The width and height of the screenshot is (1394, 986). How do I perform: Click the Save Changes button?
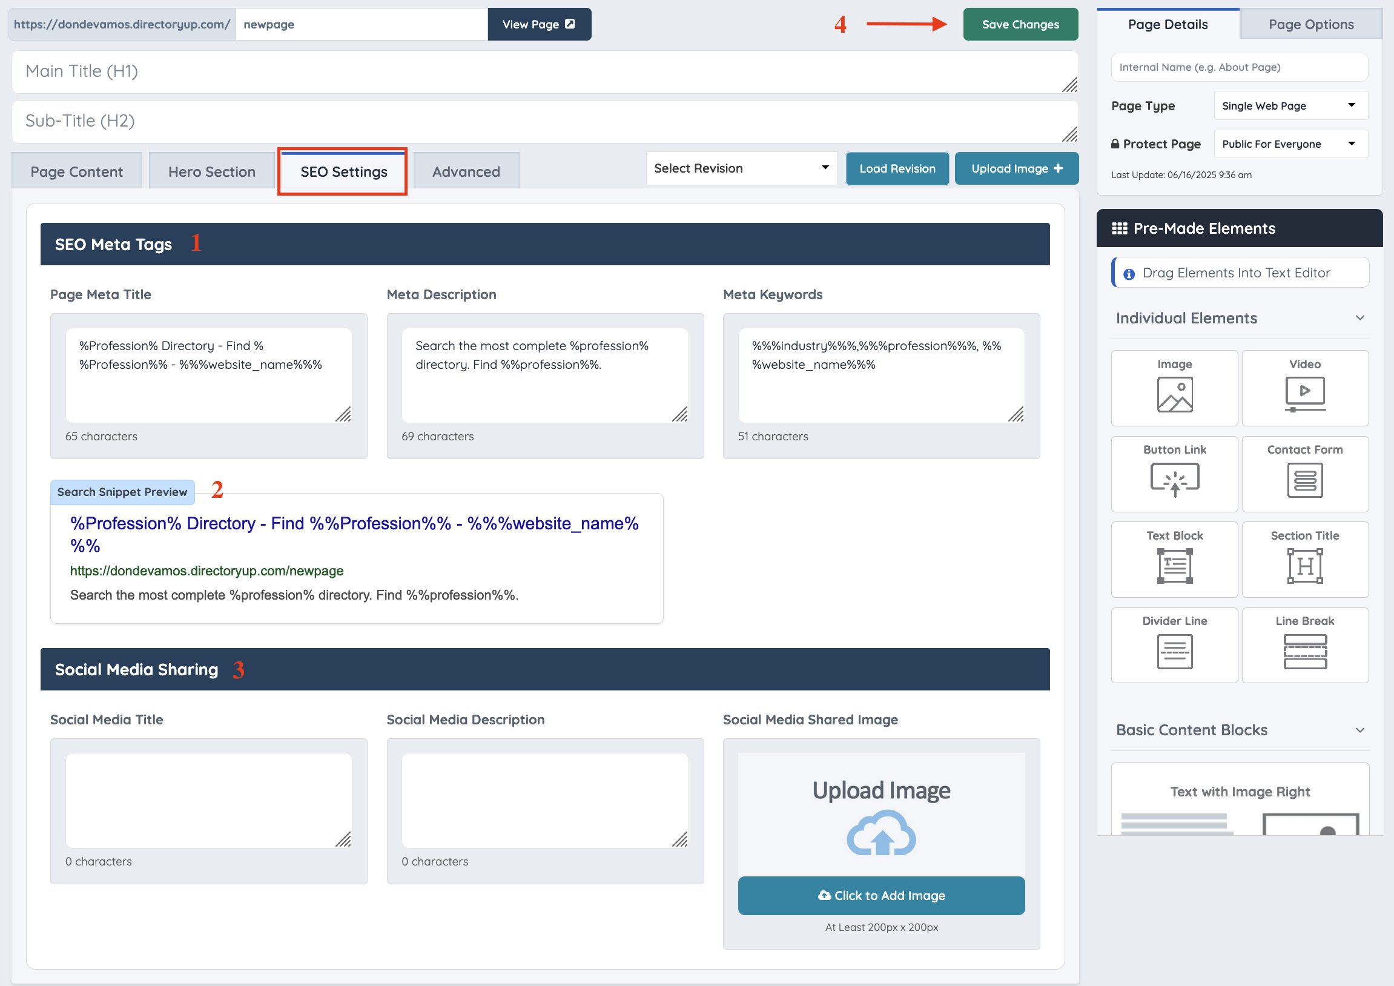point(1020,24)
